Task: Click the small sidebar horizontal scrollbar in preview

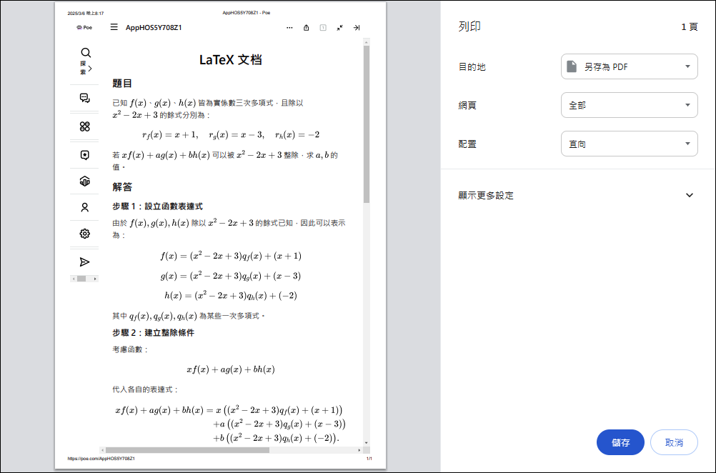Action: coord(84,279)
